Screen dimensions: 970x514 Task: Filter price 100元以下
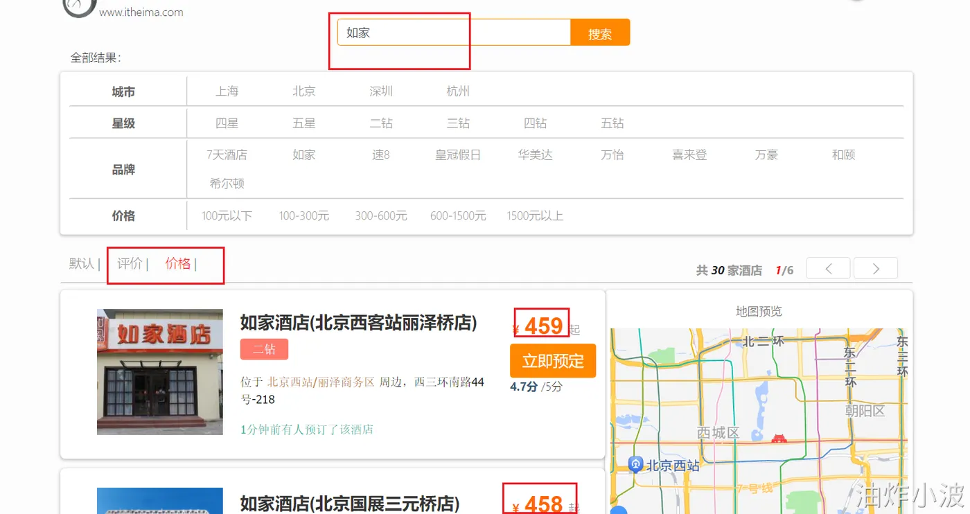pos(227,216)
